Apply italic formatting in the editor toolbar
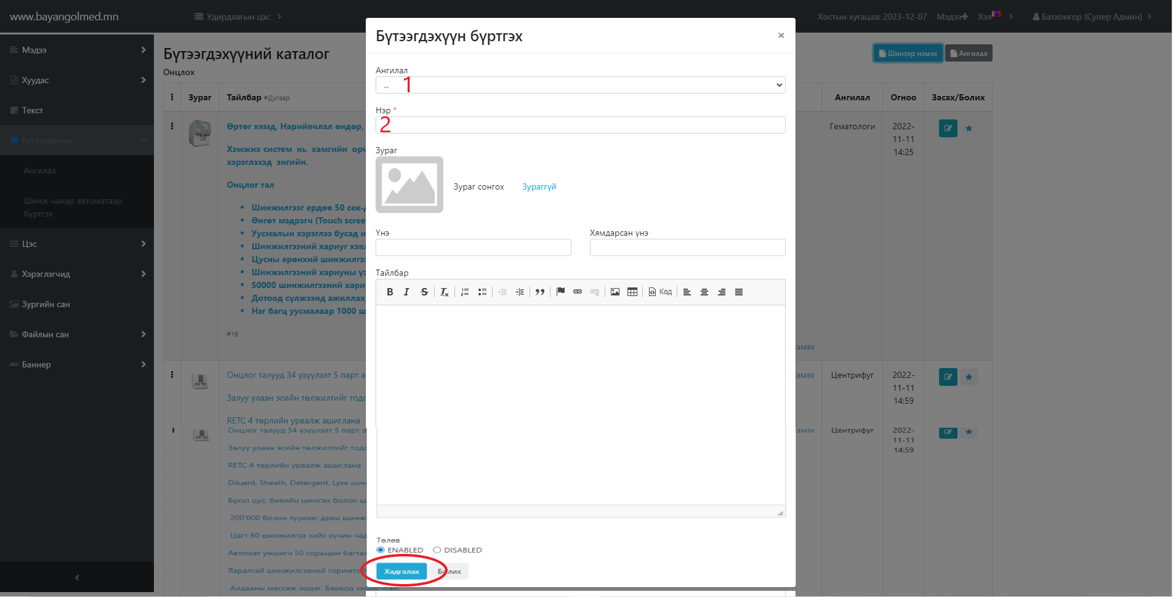Viewport: 1173px width, 597px height. point(406,292)
